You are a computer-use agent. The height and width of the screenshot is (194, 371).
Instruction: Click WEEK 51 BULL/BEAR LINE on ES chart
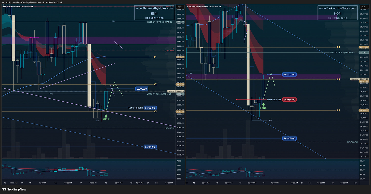point(160,94)
